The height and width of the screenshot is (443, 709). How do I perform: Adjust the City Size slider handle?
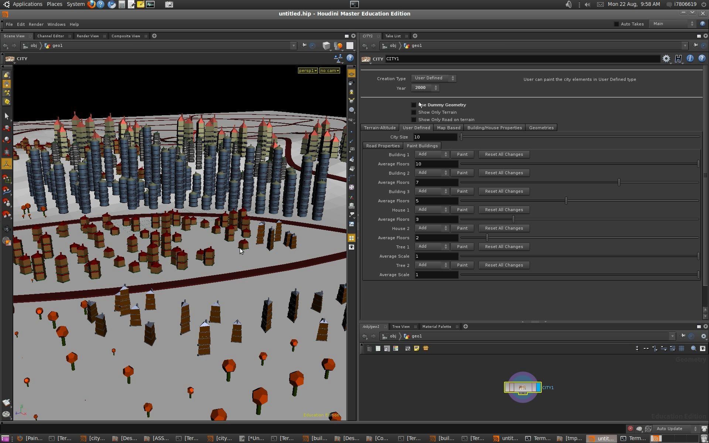pos(461,137)
